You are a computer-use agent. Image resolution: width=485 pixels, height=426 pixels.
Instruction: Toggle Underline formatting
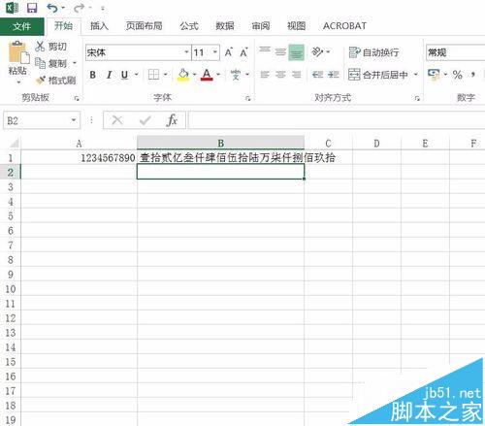point(124,75)
